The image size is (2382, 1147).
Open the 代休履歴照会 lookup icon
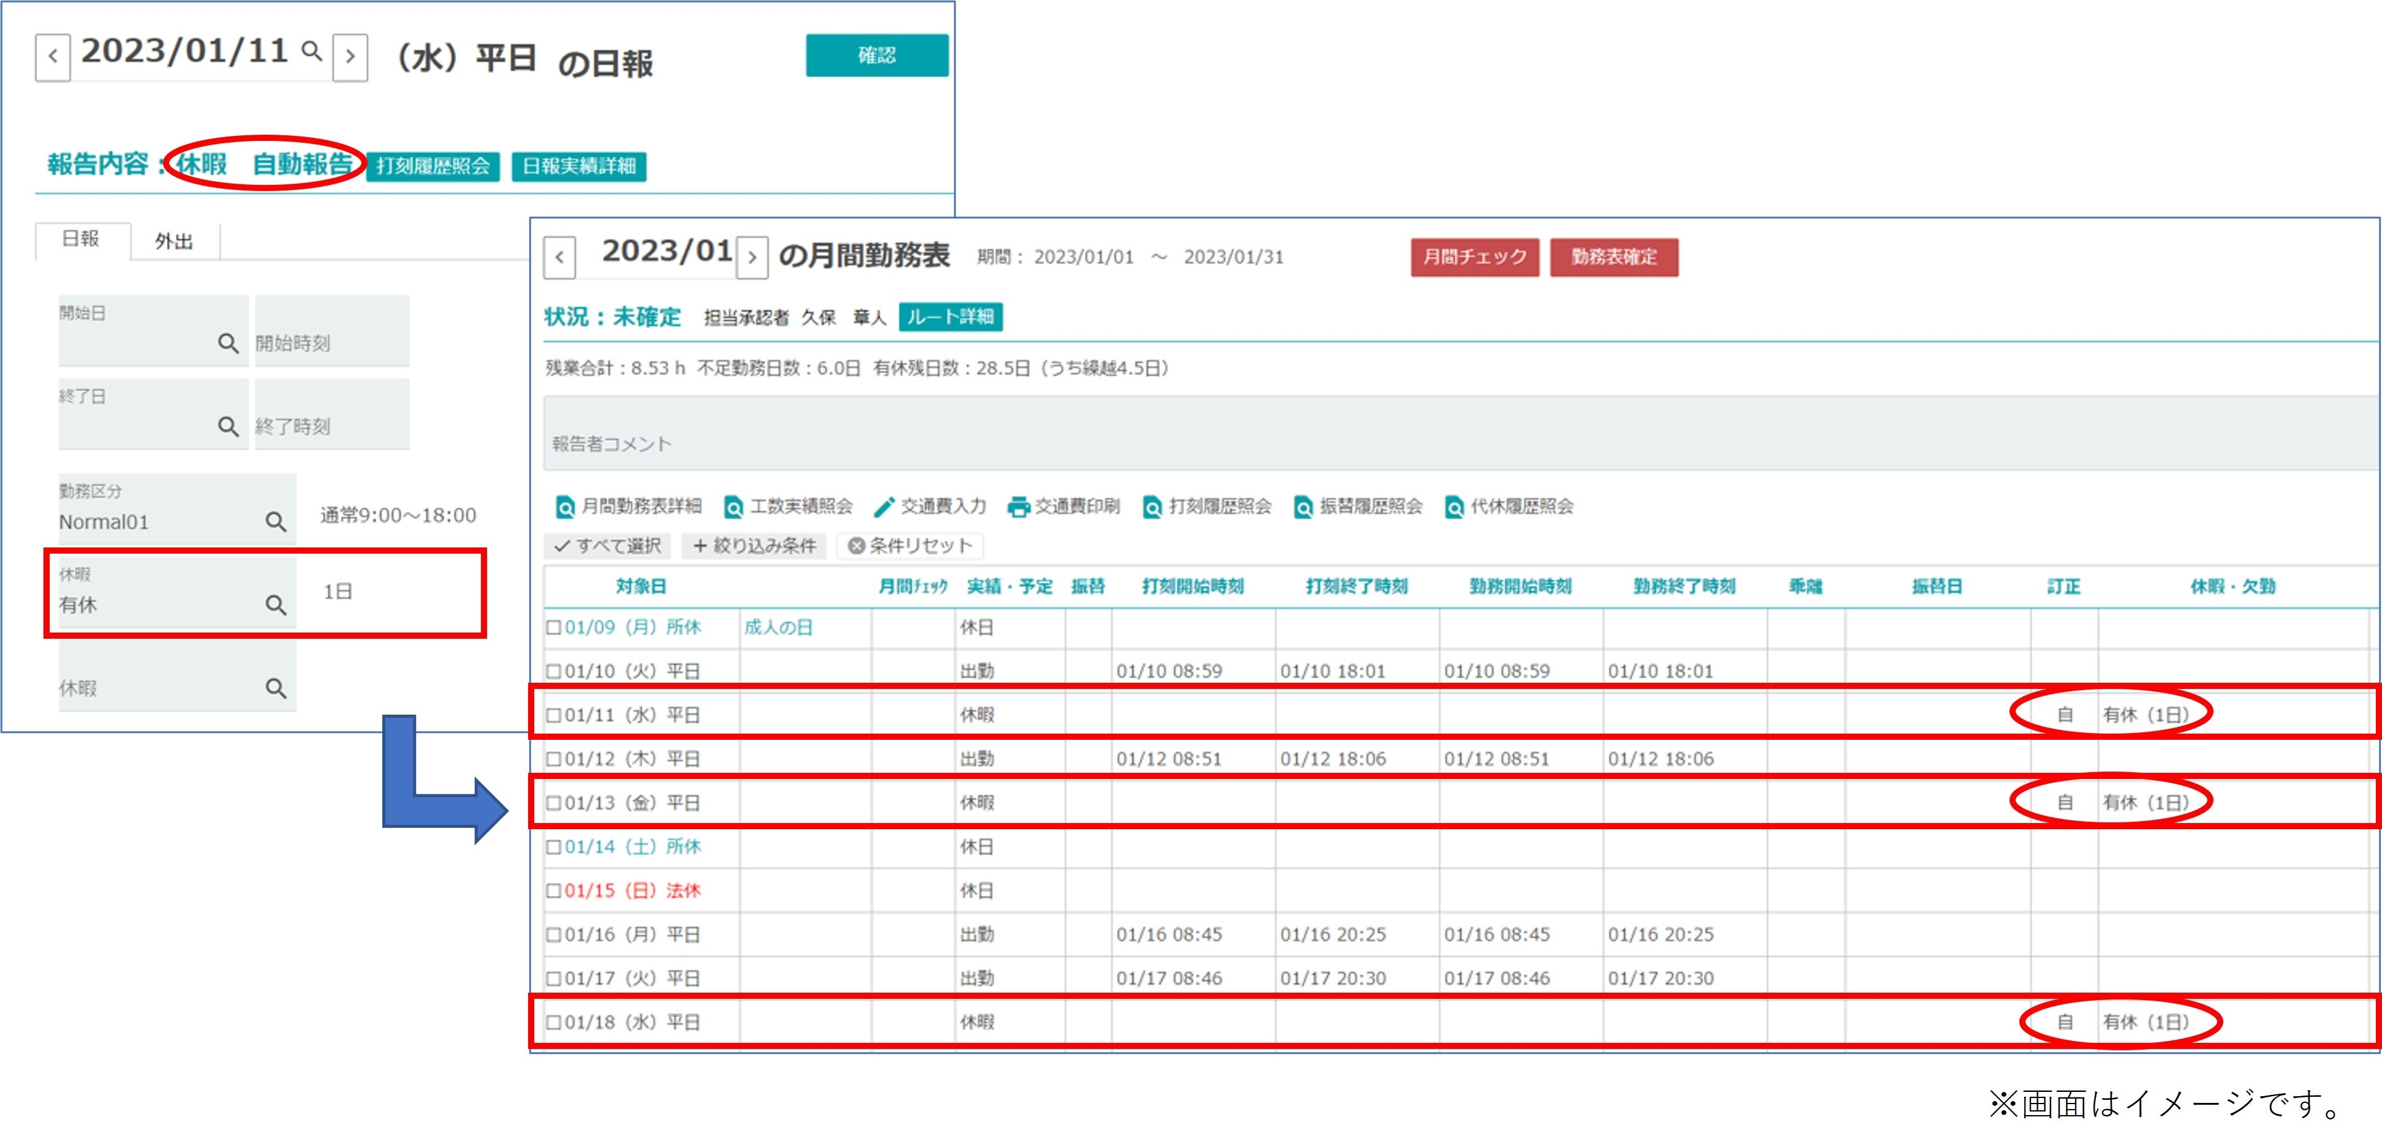pos(1454,506)
